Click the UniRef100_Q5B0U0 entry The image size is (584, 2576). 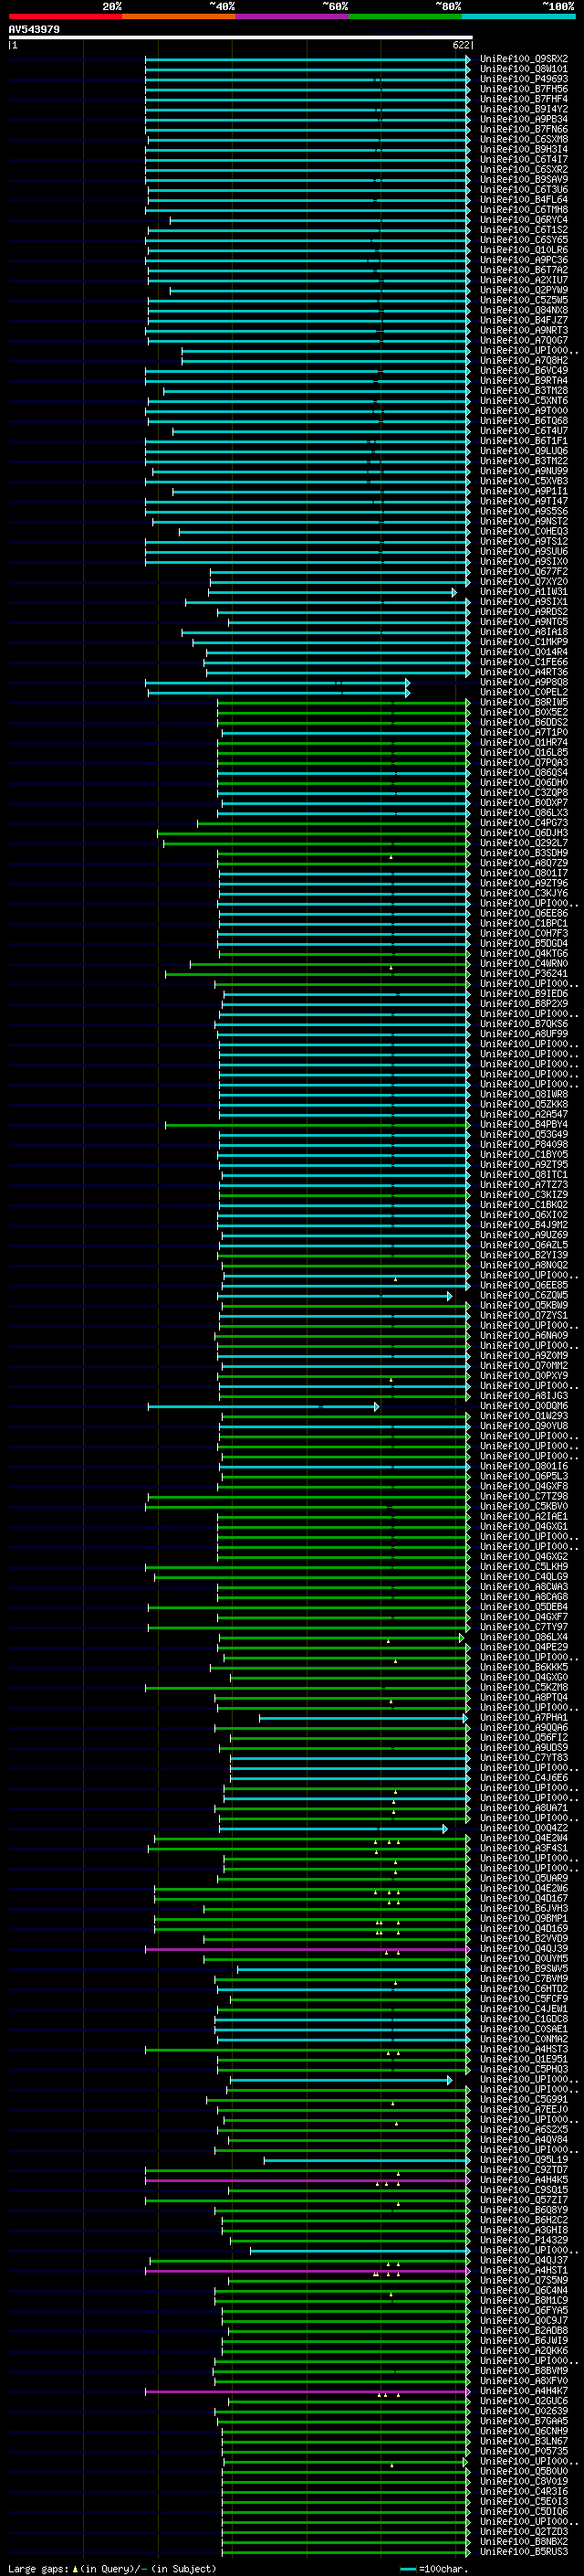(524, 2471)
